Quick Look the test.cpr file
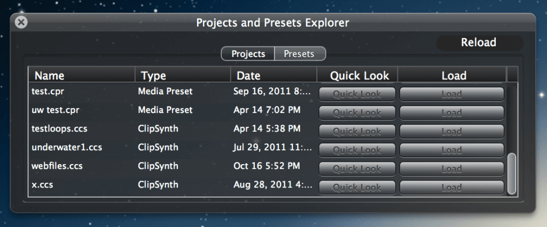Image resolution: width=547 pixels, height=227 pixels. 357,94
